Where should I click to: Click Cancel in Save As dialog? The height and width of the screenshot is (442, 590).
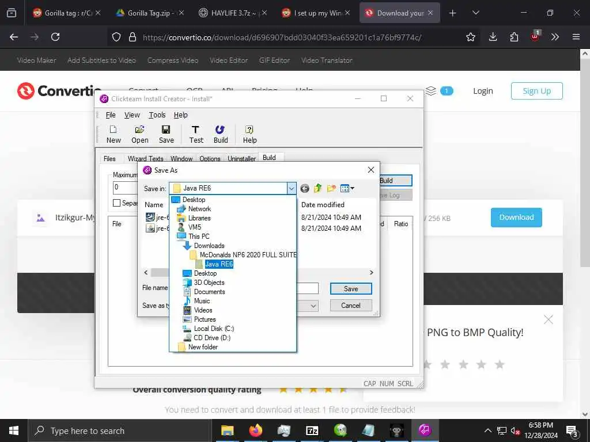pyautogui.click(x=351, y=306)
